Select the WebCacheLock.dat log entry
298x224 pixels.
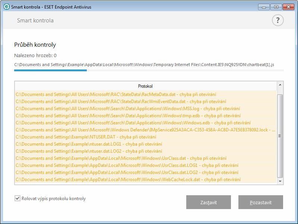pyautogui.click(x=146, y=180)
